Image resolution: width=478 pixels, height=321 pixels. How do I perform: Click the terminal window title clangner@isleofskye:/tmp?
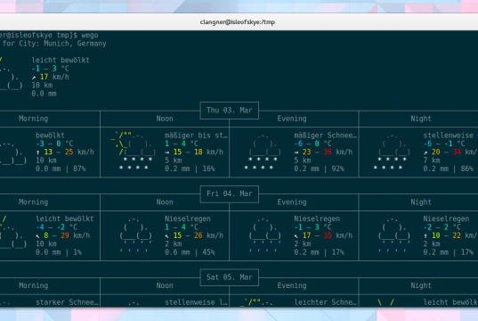[x=238, y=22]
